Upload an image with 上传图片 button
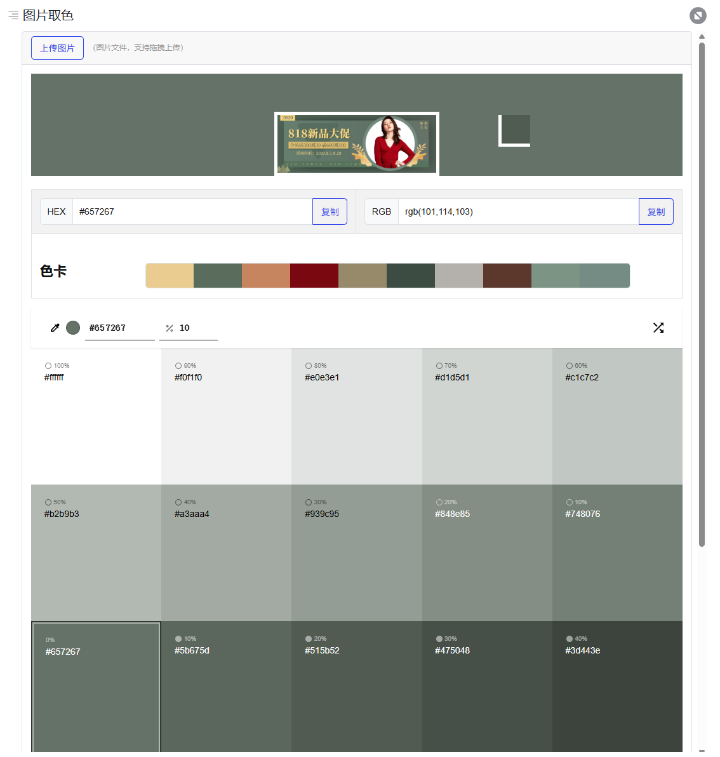The height and width of the screenshot is (757, 720). (57, 48)
